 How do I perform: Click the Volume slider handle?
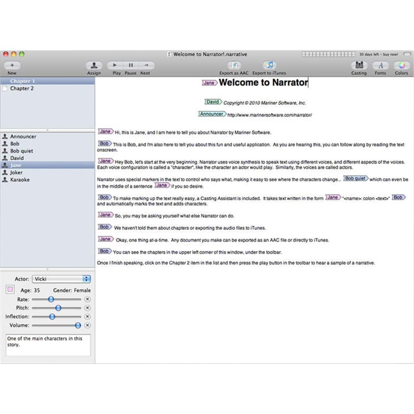tap(77, 325)
